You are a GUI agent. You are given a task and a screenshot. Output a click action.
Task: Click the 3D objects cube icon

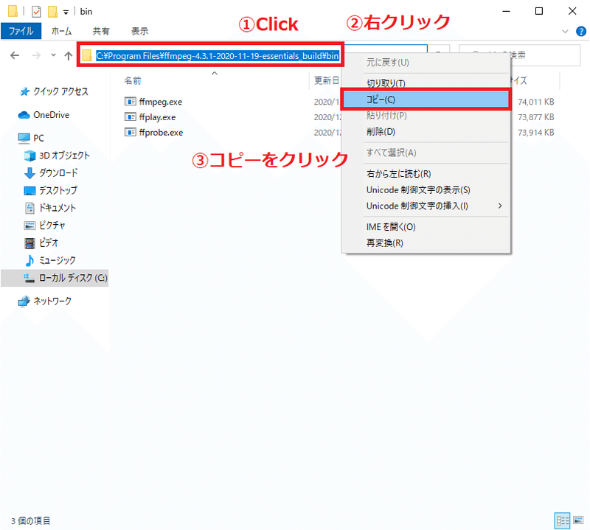point(29,156)
